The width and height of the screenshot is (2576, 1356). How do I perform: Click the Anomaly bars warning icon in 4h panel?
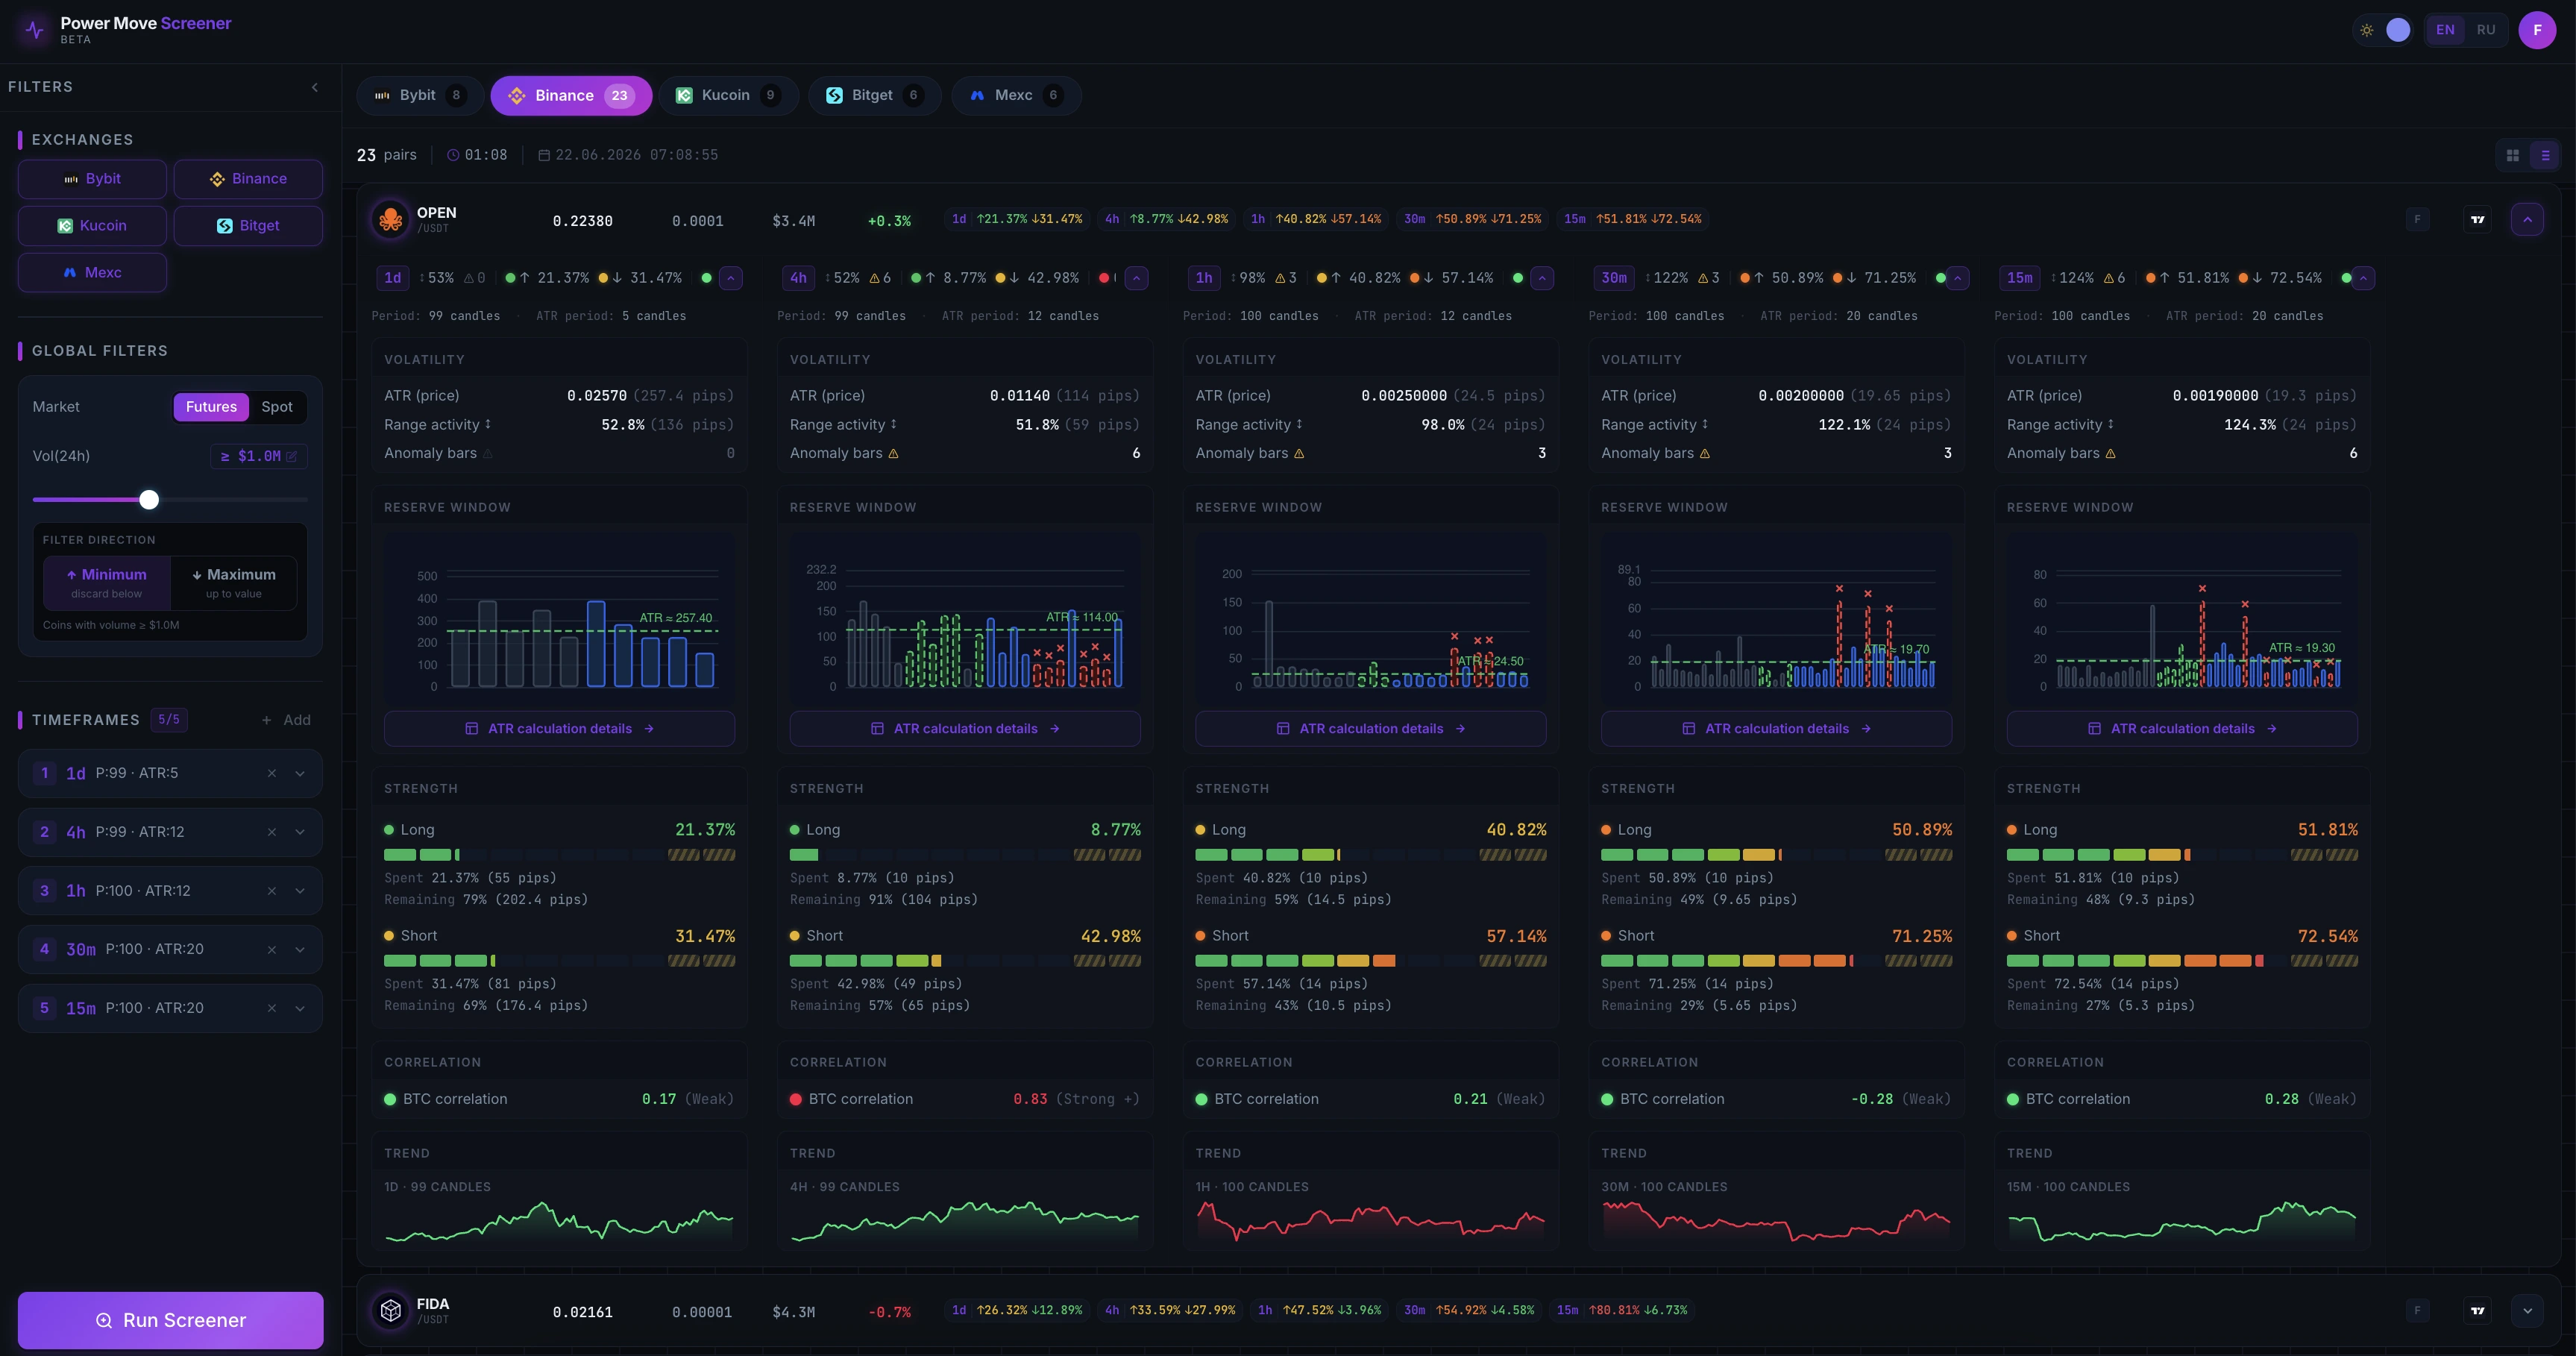pyautogui.click(x=894, y=453)
